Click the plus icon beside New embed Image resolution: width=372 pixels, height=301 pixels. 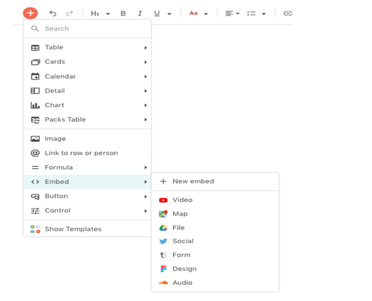point(163,181)
